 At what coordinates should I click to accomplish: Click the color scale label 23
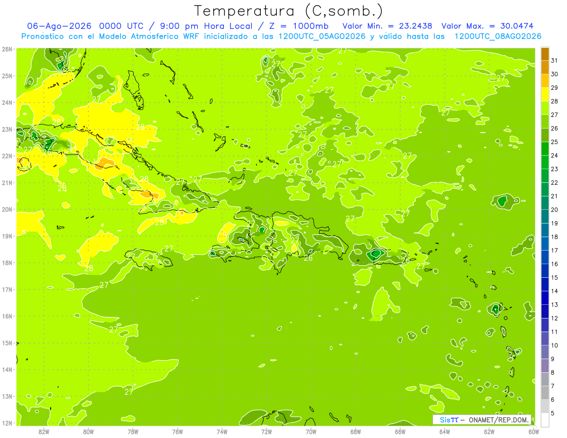pyautogui.click(x=554, y=169)
